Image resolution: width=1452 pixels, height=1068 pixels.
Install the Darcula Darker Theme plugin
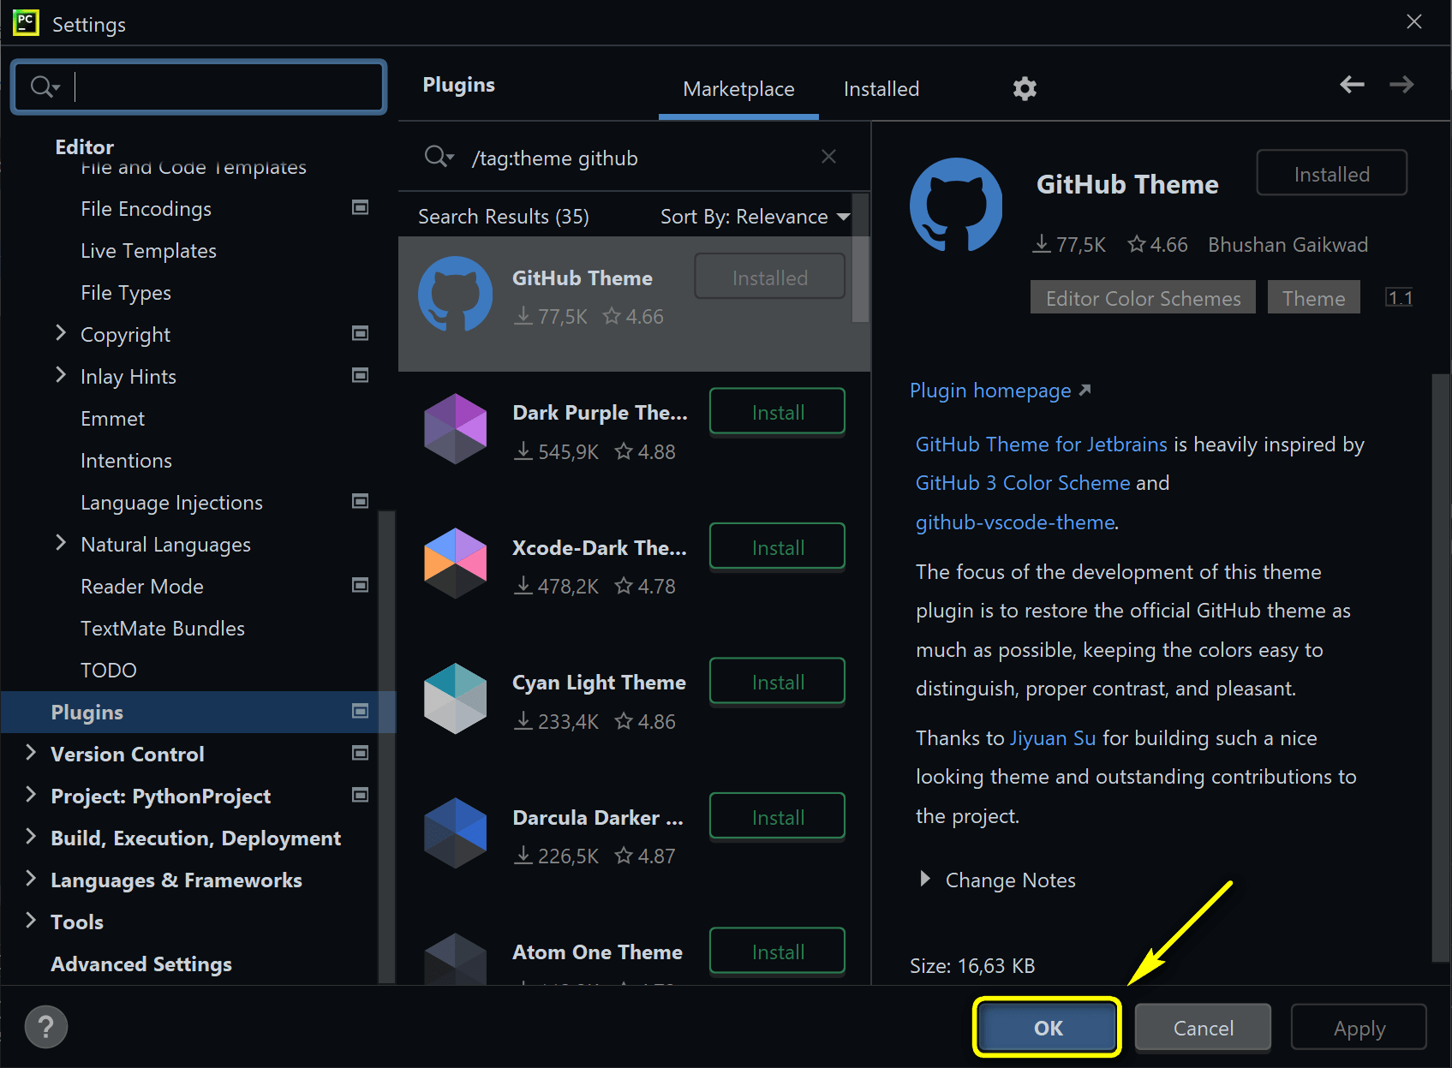[x=777, y=816]
